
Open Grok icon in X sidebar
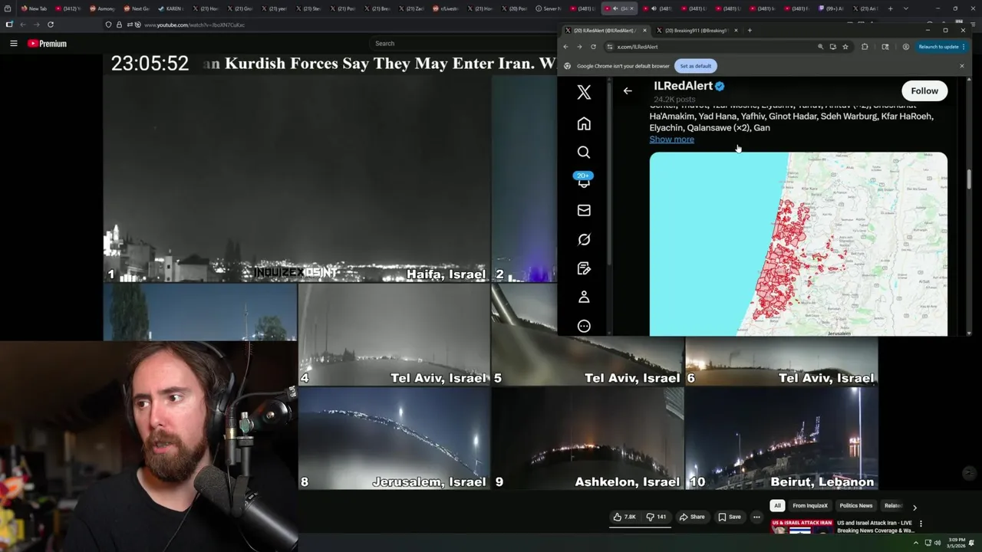pyautogui.click(x=584, y=239)
